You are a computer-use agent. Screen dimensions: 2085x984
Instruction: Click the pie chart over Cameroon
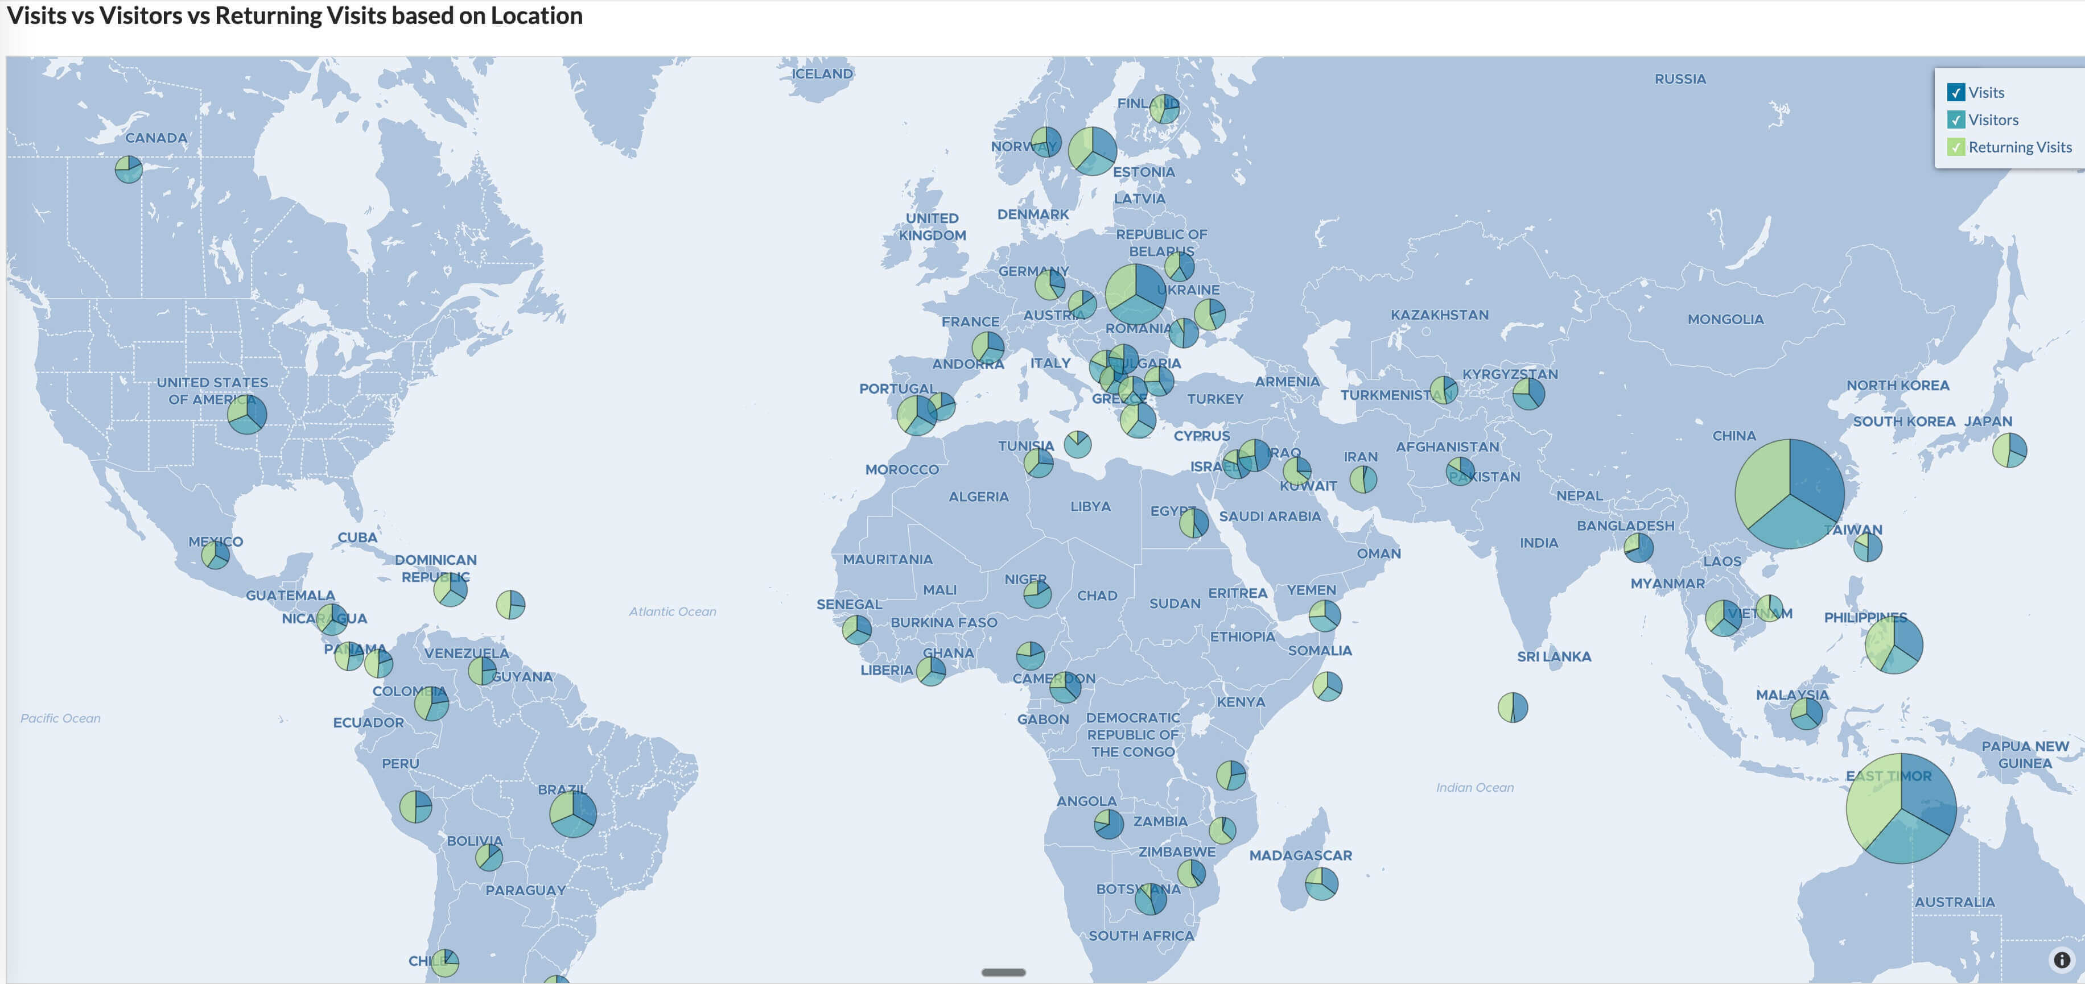coord(1065,687)
